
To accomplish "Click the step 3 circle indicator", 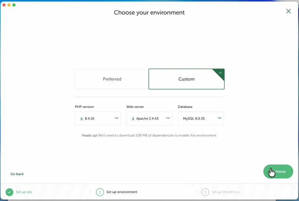I will [205, 192].
